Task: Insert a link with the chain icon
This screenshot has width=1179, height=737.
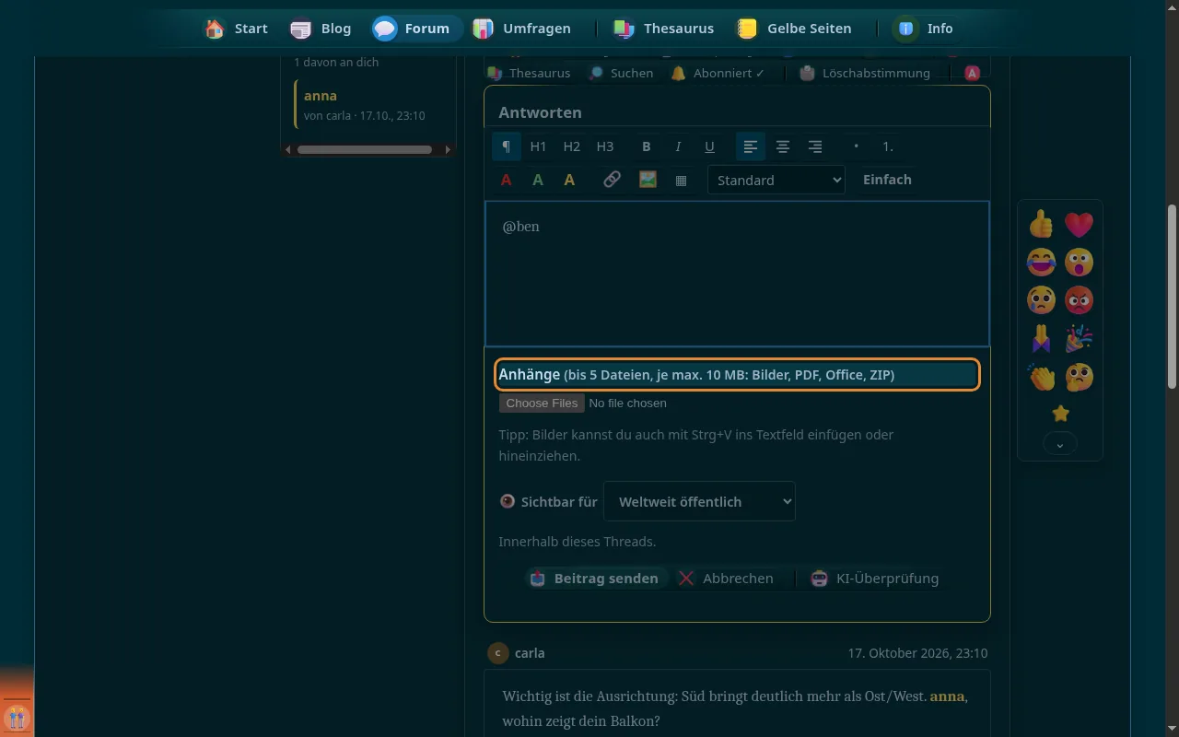Action: coord(612,180)
